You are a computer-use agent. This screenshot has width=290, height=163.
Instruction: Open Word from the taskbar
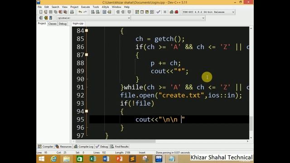point(106,159)
